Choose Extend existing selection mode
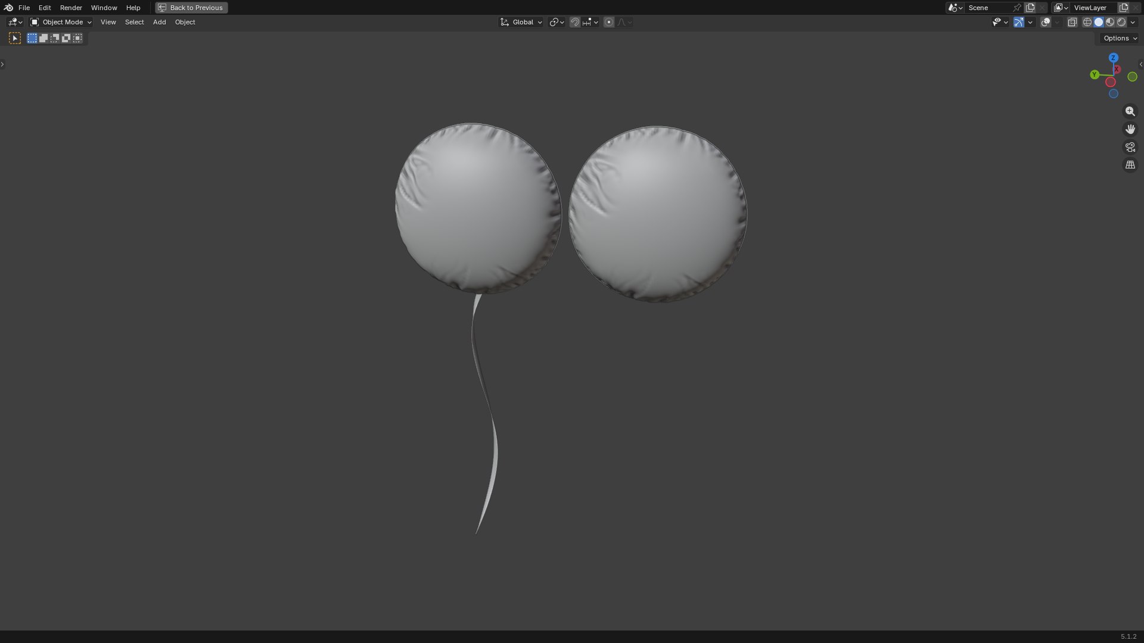The width and height of the screenshot is (1144, 643). 43,38
